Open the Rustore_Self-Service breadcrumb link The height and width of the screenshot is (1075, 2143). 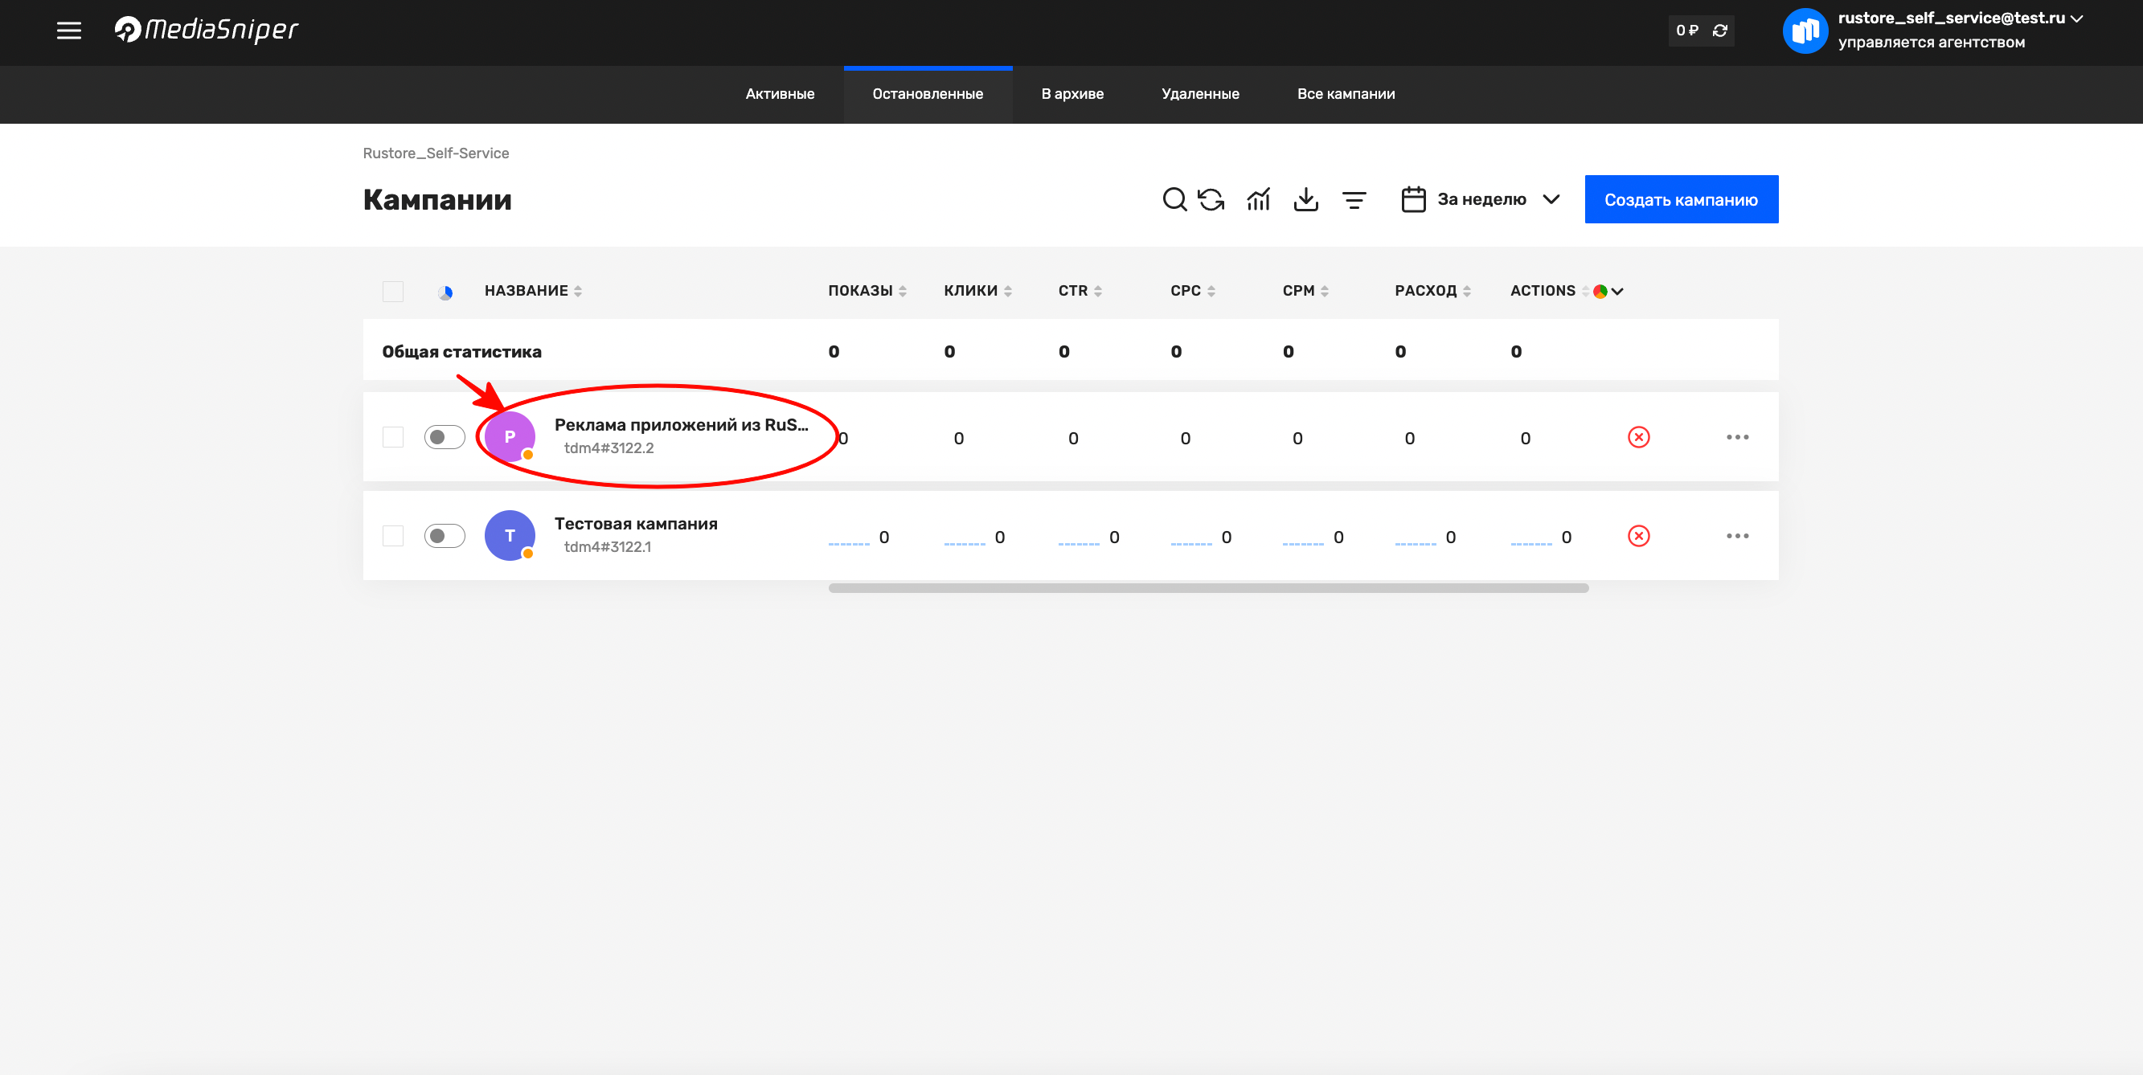(x=435, y=153)
